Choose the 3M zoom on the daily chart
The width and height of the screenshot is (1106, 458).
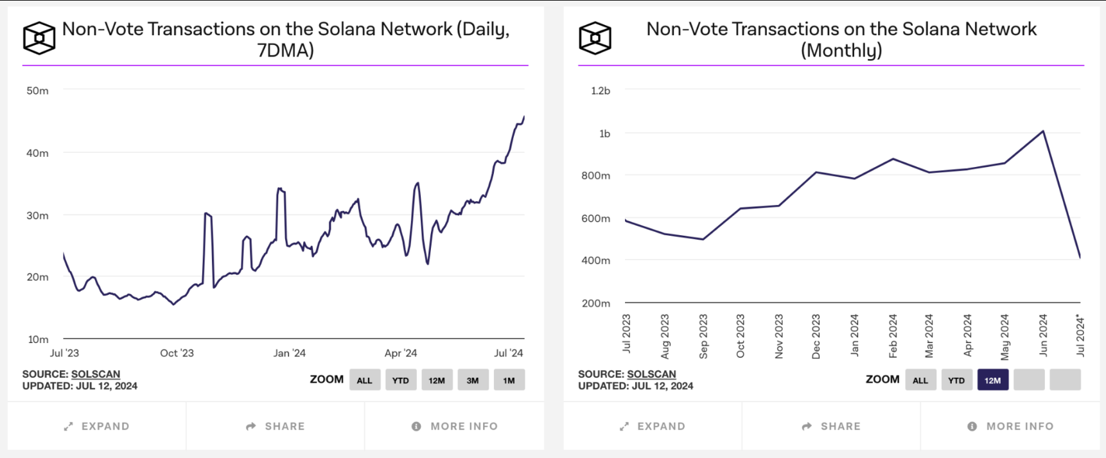point(473,380)
